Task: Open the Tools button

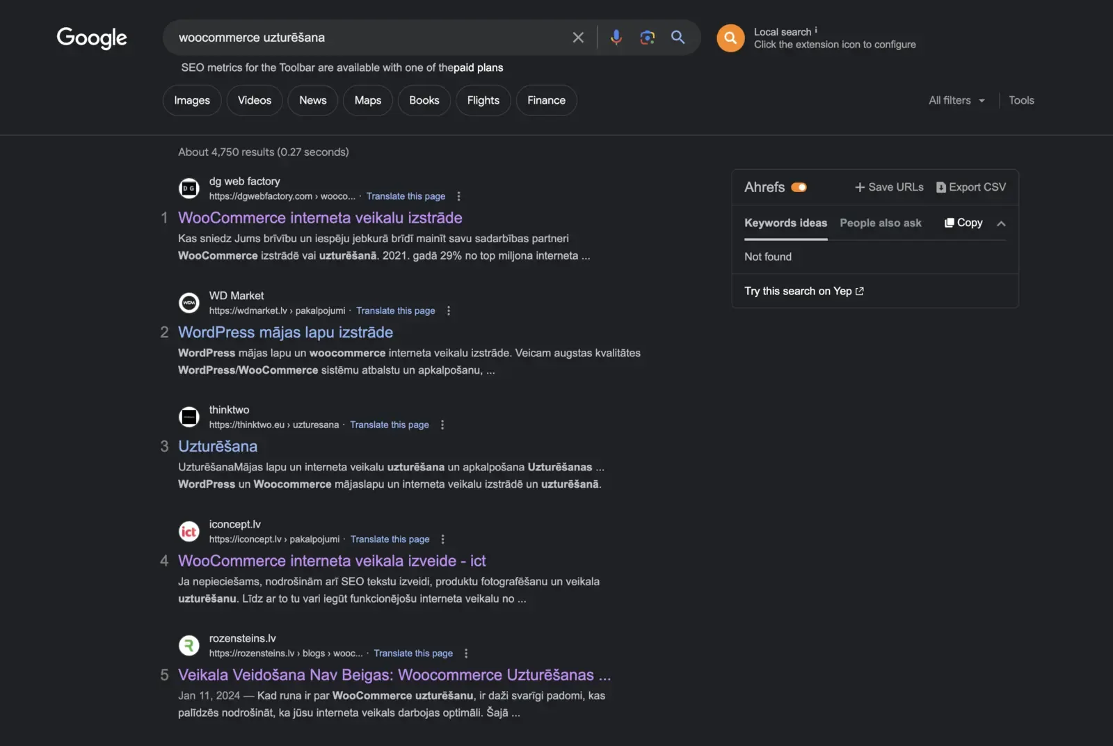Action: coord(1021,100)
